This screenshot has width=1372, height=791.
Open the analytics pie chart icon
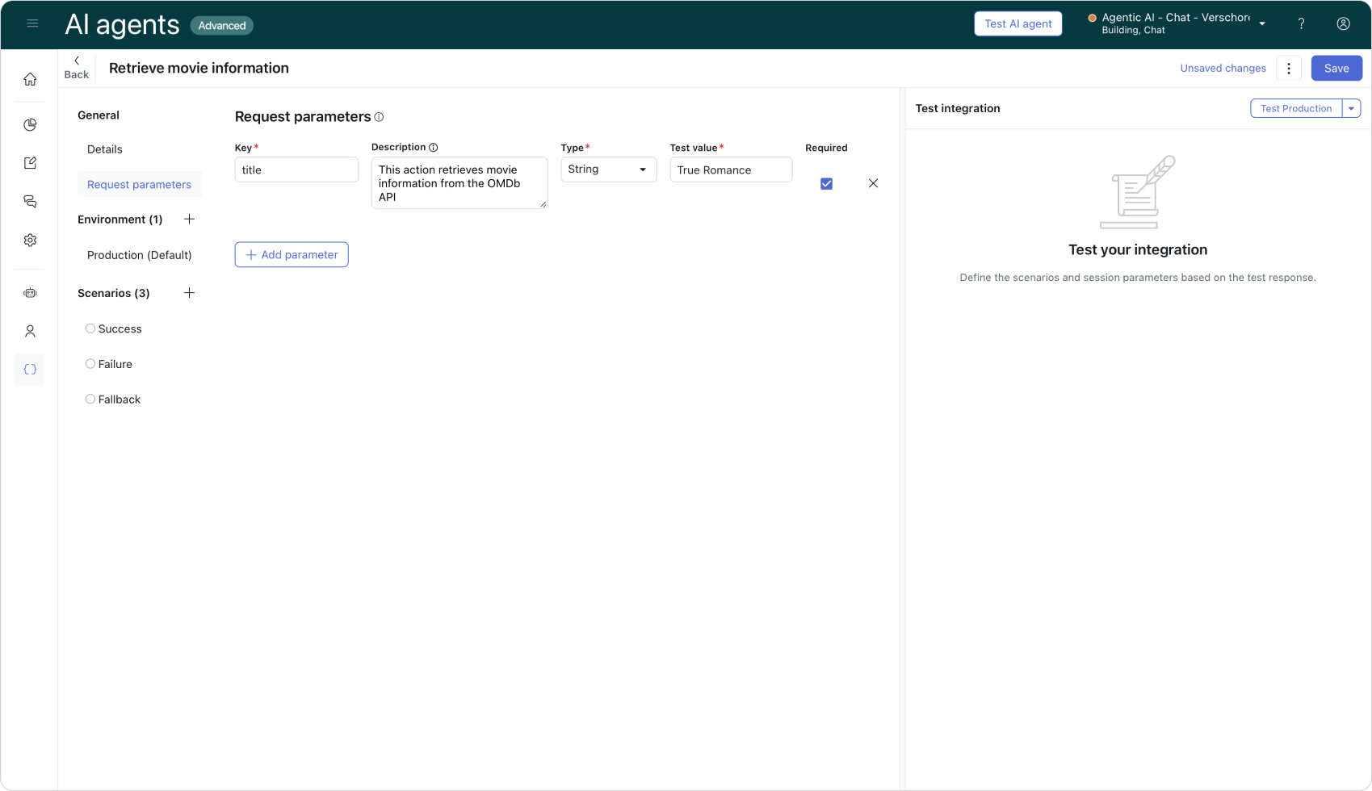[x=30, y=124]
